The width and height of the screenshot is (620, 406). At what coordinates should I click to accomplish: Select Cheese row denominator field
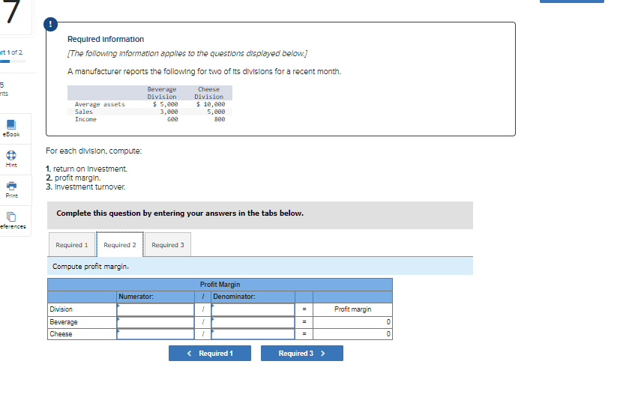253,334
